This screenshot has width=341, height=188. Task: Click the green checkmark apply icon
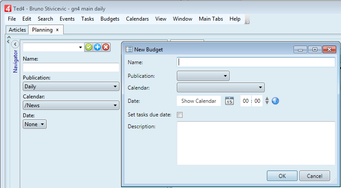(89, 47)
